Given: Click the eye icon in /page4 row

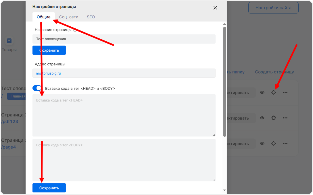Looking at the screenshot, I should point(262,143).
